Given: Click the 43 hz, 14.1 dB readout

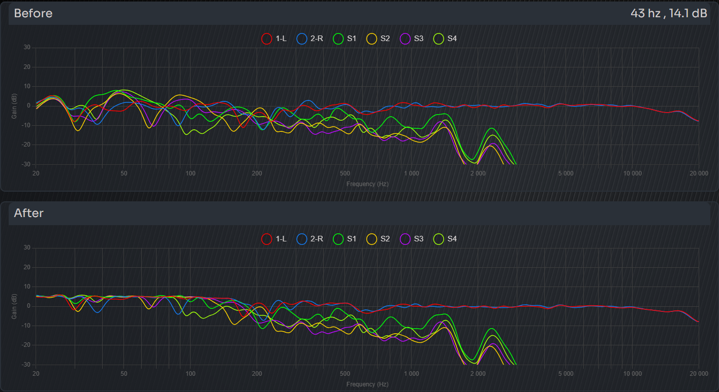Looking at the screenshot, I should point(669,14).
